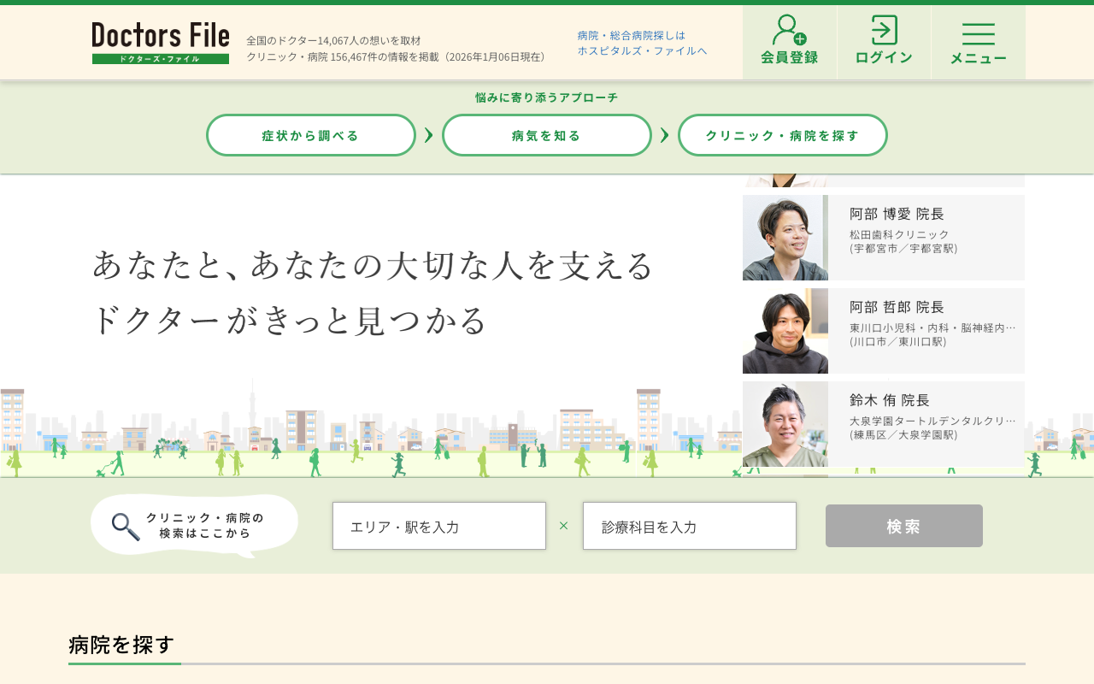
Task: Select the 病気を知る pill button
Action: coord(546,134)
